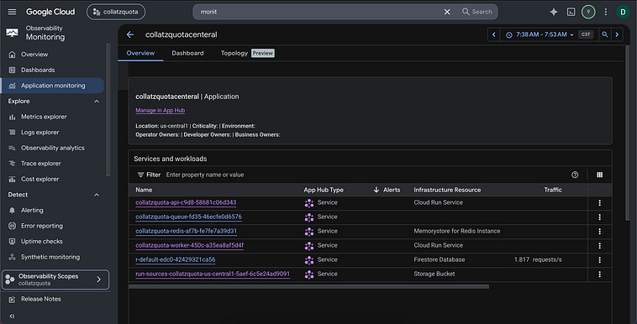
Task: Switch to the Dashboard tab
Action: coord(187,53)
